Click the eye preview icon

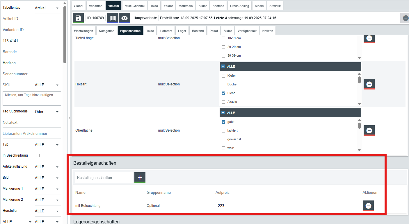point(125,18)
